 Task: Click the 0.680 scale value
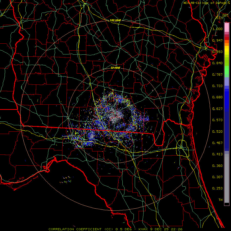(217, 97)
